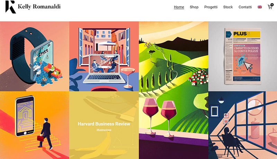Click the Kelly Romanaldi site title

click(39, 7)
